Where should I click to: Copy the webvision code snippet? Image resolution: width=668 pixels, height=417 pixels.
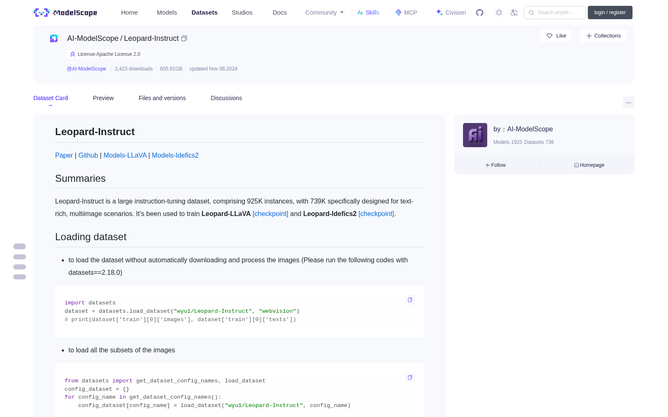[x=410, y=300]
